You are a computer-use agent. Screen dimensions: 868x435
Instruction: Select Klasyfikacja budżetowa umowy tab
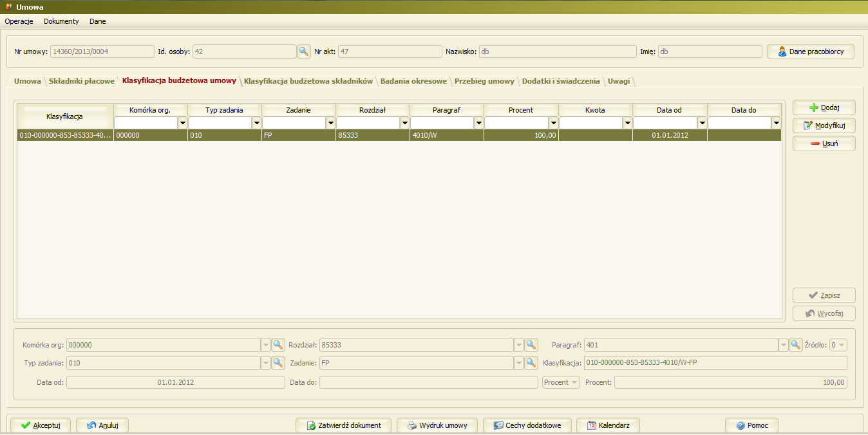pyautogui.click(x=179, y=81)
